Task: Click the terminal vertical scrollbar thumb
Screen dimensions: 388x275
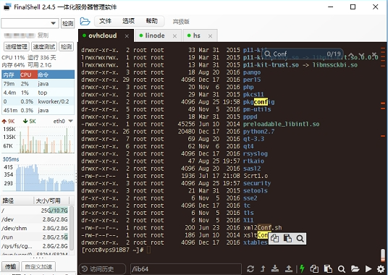Action: pyautogui.click(x=383, y=255)
